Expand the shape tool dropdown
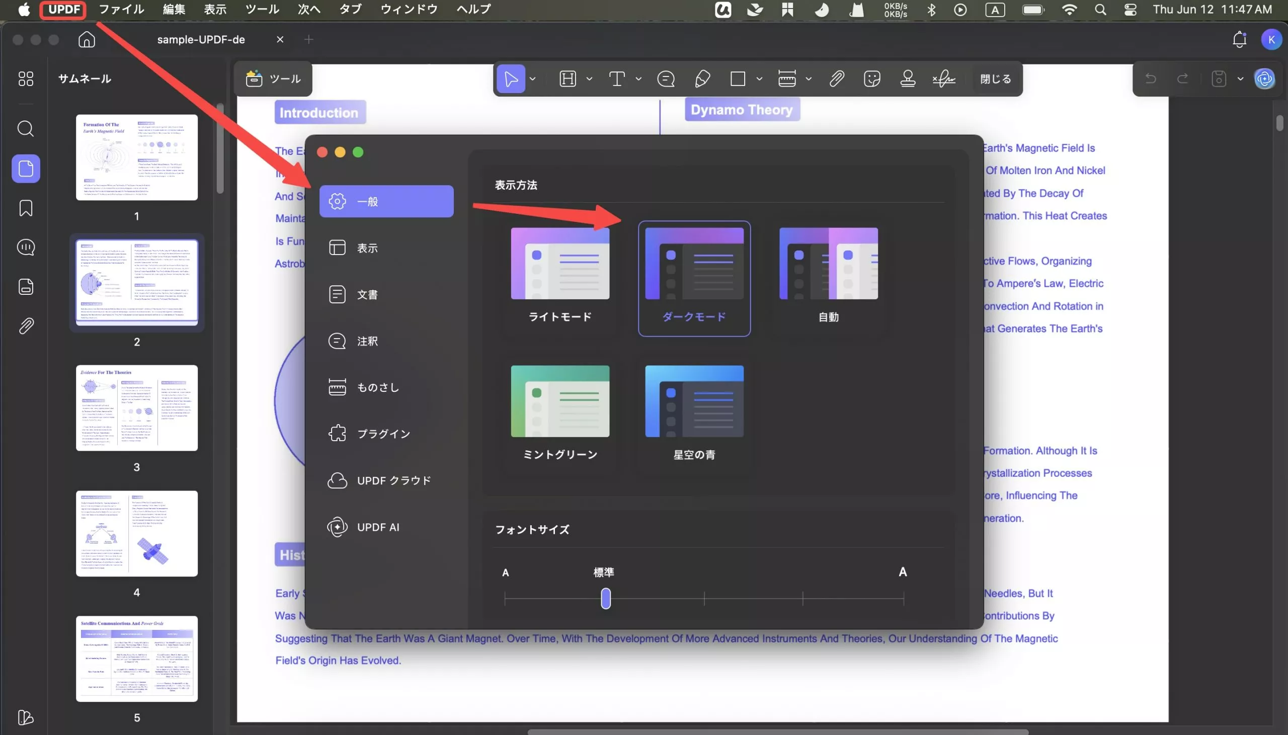Screen dimensions: 1288x735 pos(760,79)
